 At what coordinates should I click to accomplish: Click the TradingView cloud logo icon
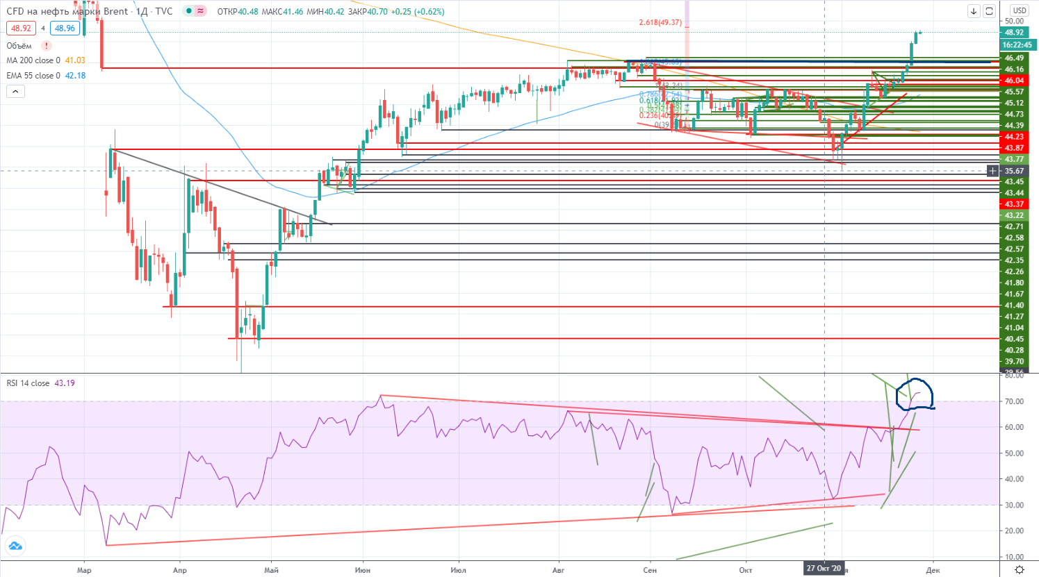tap(15, 546)
